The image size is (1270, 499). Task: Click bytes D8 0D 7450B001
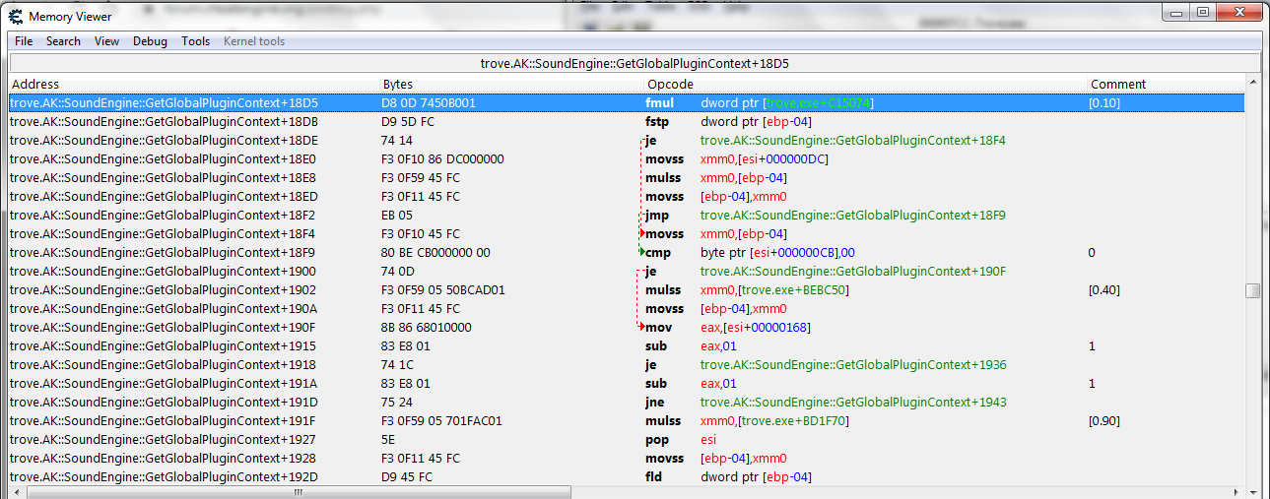pos(429,102)
